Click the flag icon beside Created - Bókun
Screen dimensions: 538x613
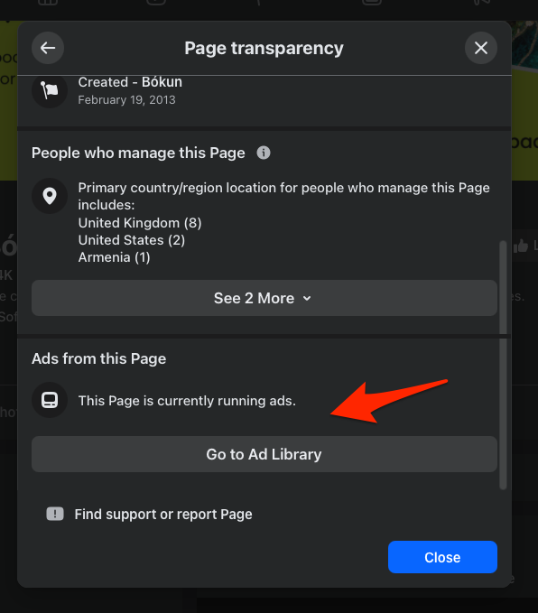click(x=50, y=90)
